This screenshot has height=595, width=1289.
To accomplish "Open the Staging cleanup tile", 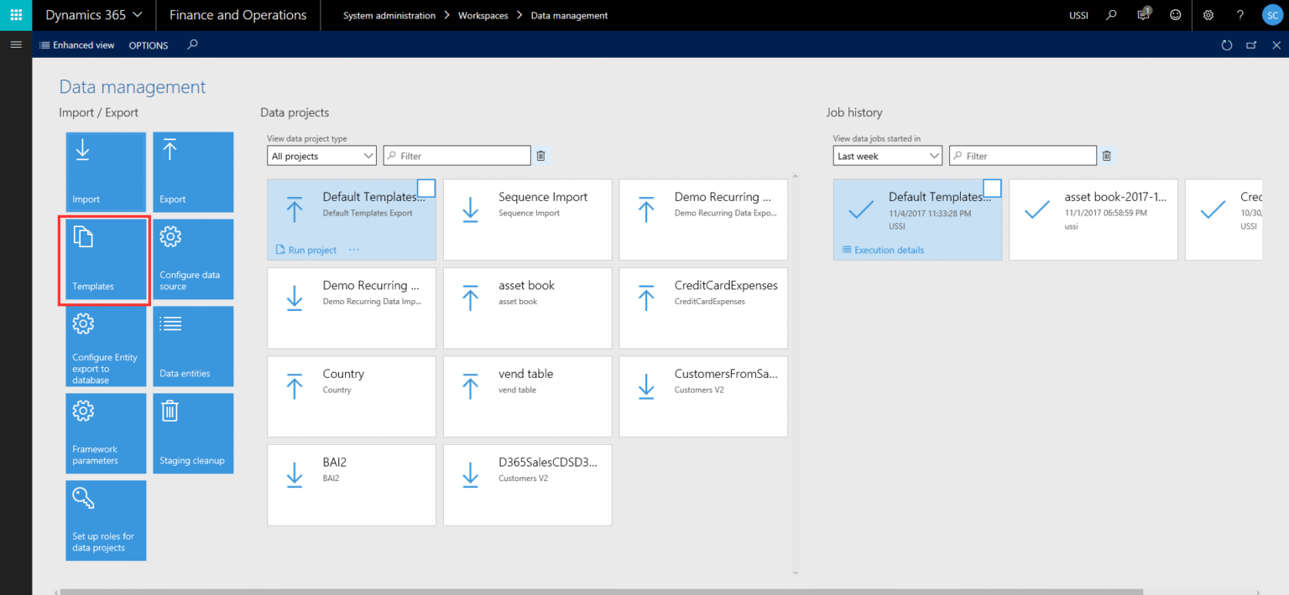I will (193, 433).
